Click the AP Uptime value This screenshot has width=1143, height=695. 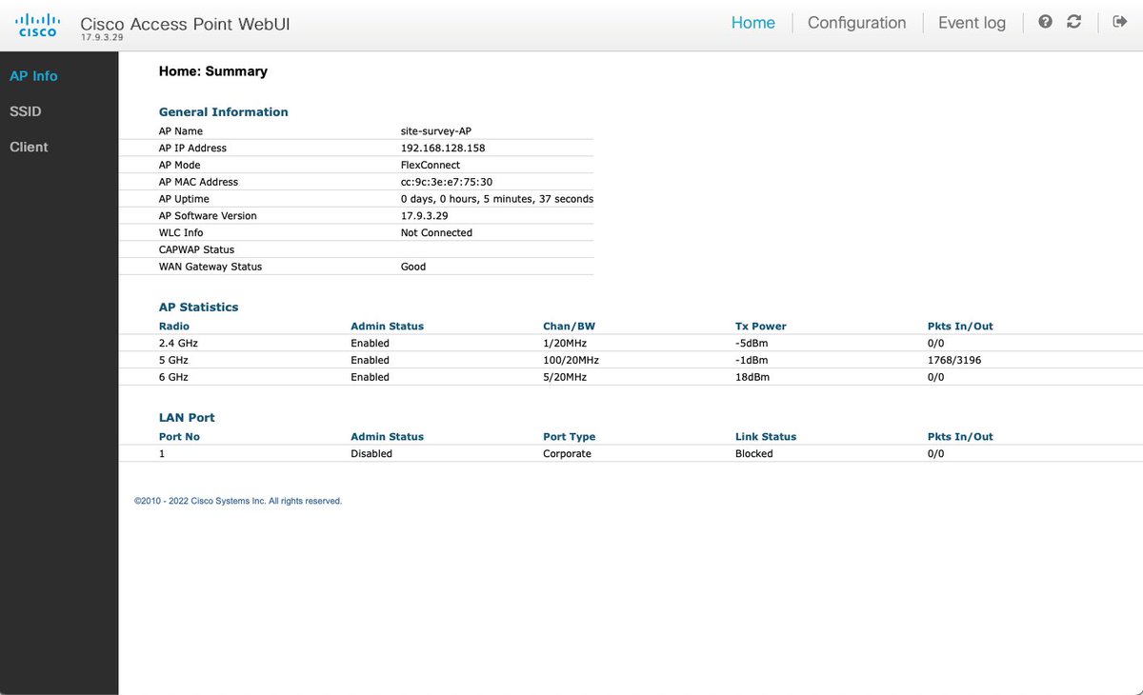point(496,199)
